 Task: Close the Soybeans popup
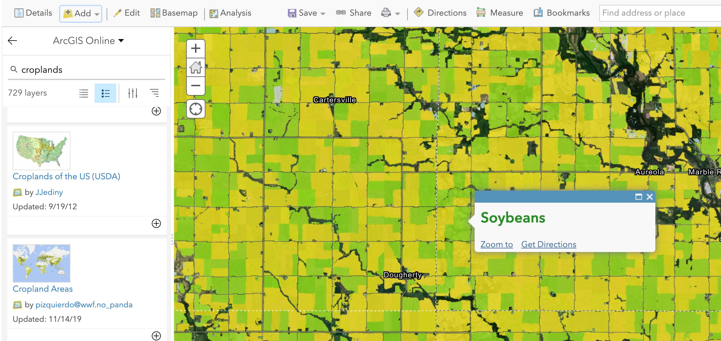650,197
